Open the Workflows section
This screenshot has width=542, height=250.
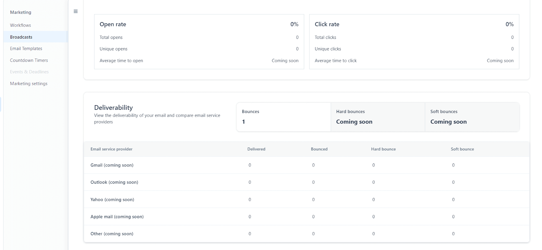pos(20,25)
